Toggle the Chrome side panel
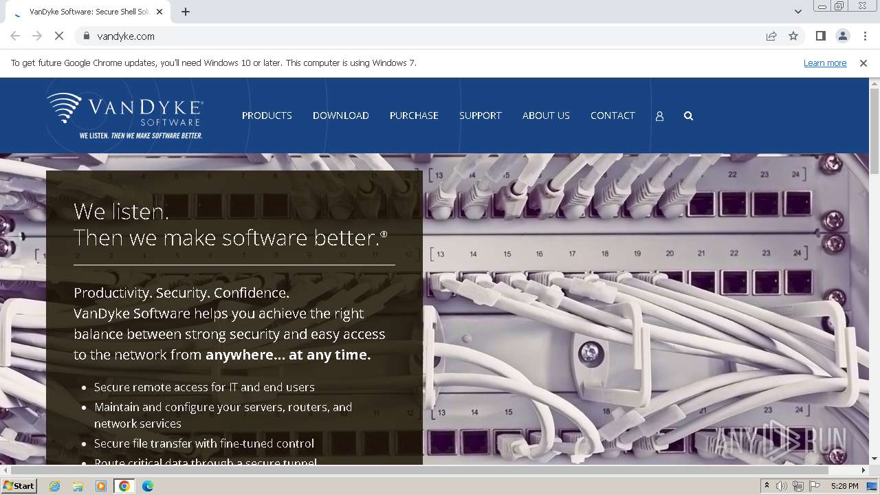 click(820, 36)
